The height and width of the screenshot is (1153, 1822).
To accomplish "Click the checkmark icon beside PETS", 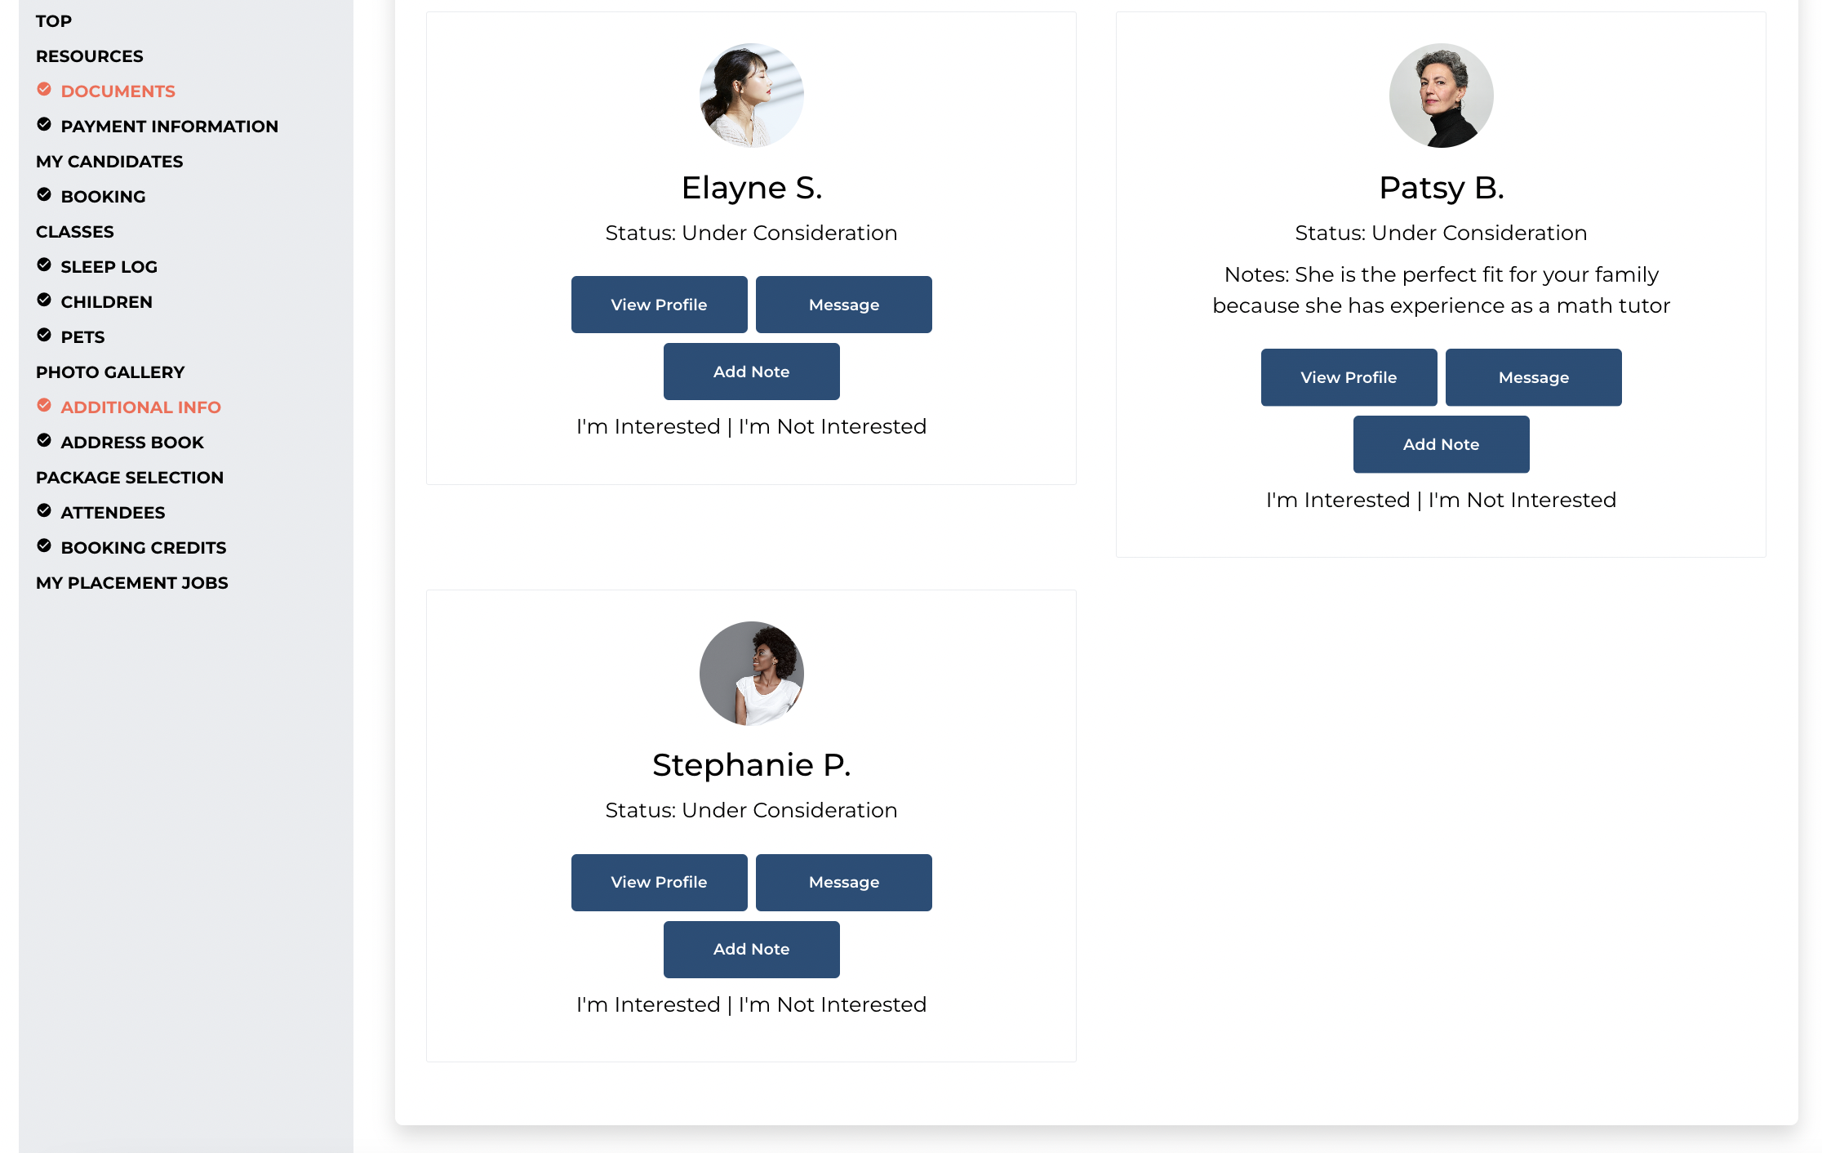I will click(45, 335).
